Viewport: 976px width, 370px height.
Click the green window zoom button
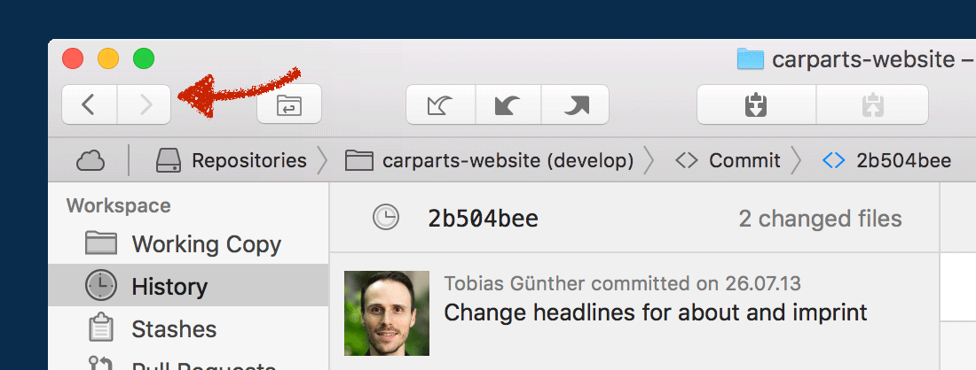(x=144, y=59)
